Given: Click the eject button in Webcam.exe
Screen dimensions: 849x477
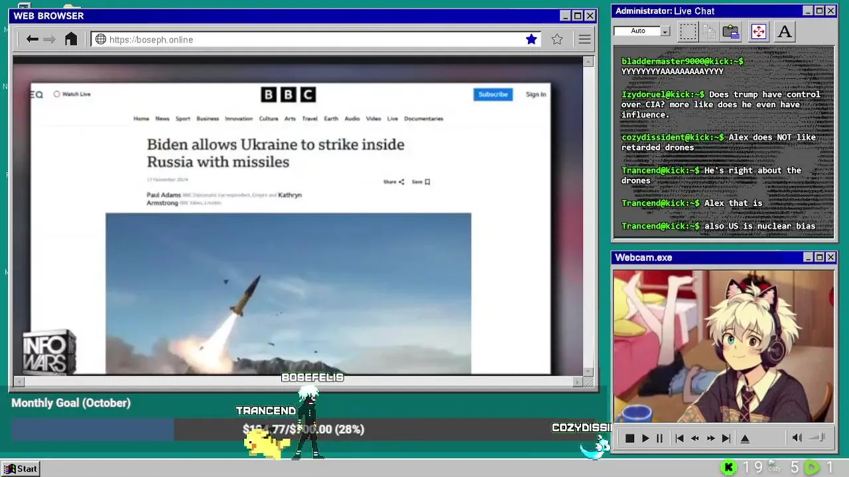Looking at the screenshot, I should pos(745,439).
